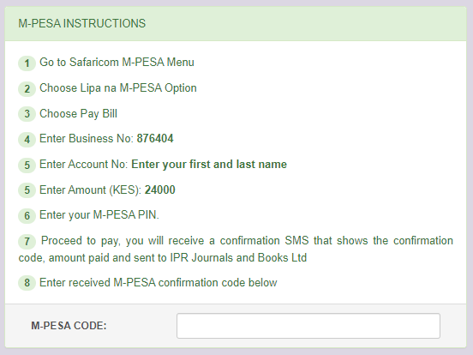Viewport: 473px width, 355px height.
Task: Click the M-PESA INSTRUCTIONS panel header
Action: point(236,23)
